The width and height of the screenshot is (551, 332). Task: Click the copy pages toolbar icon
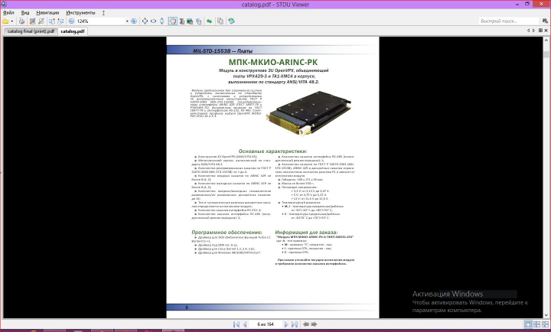220,21
